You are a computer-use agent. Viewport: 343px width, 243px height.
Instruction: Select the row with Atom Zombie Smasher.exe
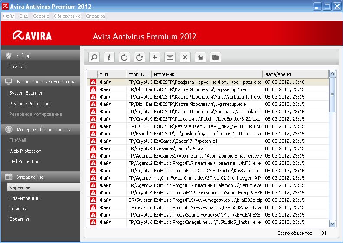coord(208,156)
